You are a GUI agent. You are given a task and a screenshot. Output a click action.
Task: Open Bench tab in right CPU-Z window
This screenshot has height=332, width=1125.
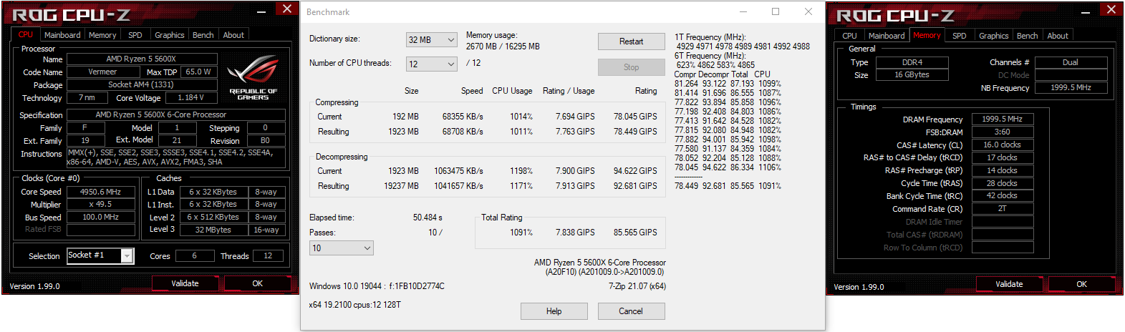pos(1028,36)
